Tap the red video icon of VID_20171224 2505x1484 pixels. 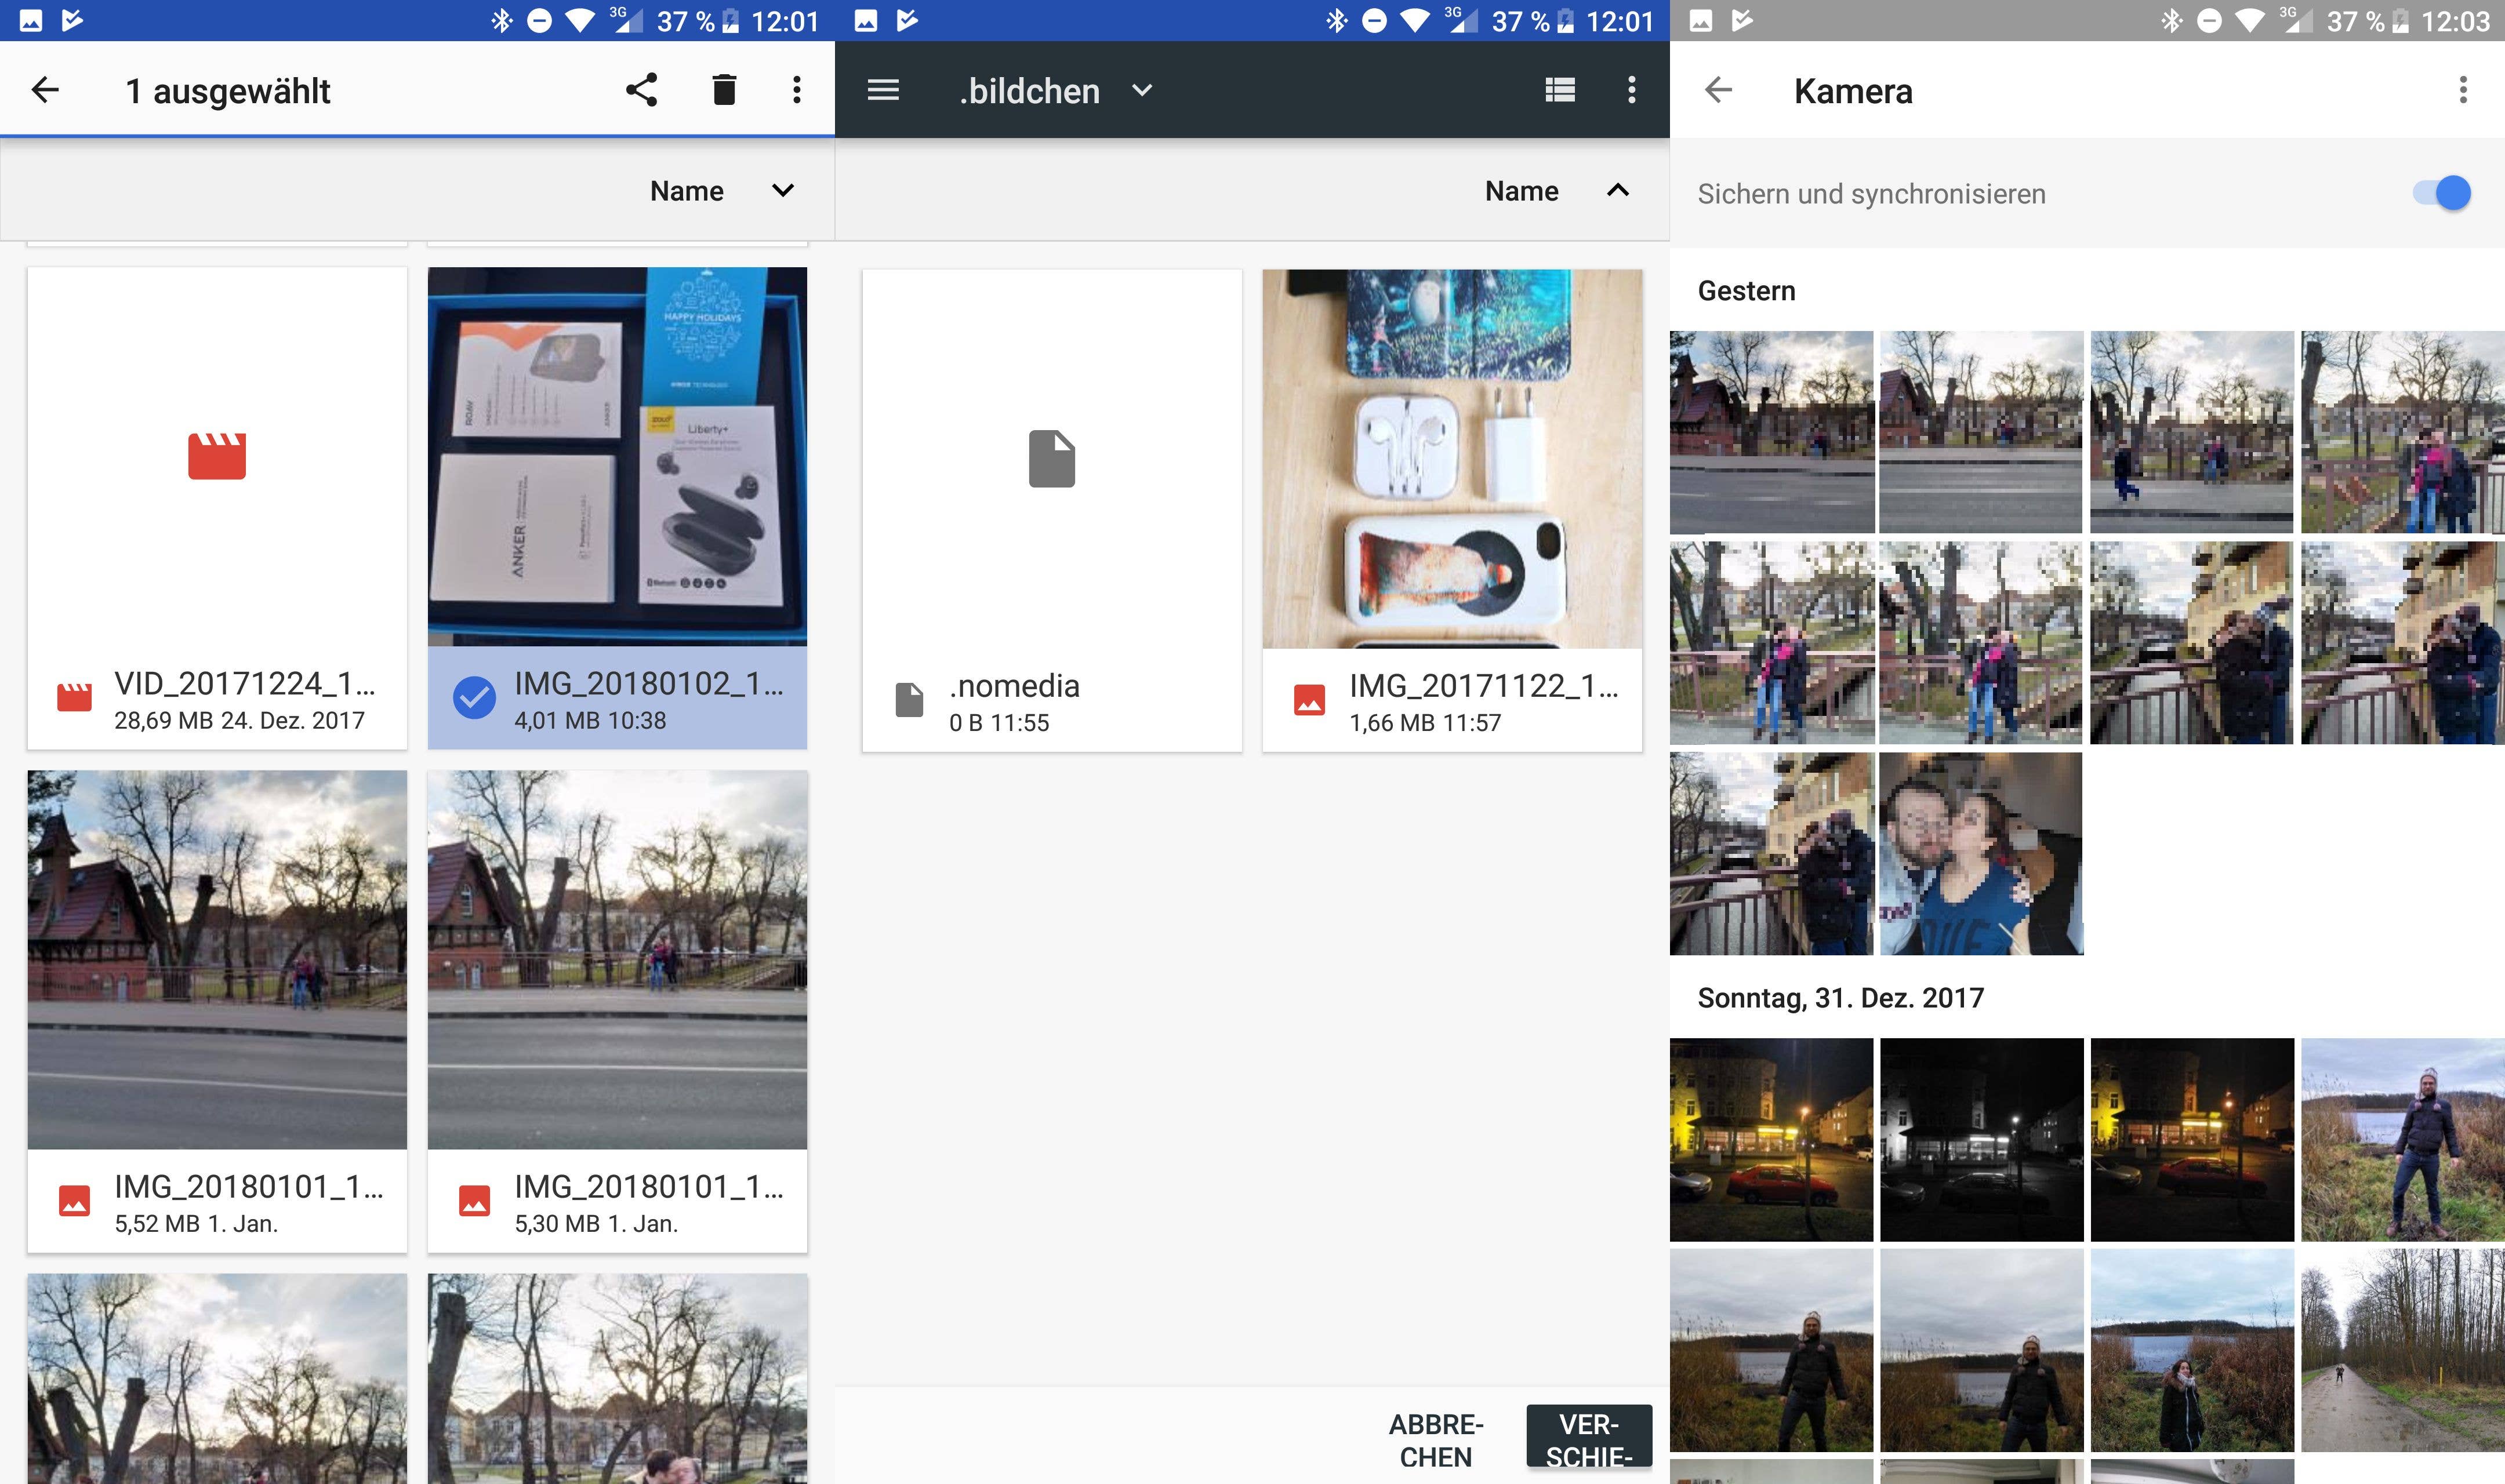(217, 456)
